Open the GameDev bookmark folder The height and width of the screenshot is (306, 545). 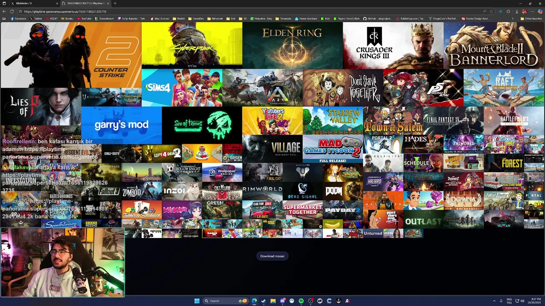click(196, 19)
